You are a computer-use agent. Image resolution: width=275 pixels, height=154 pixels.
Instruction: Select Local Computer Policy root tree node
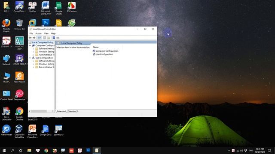(x=43, y=42)
